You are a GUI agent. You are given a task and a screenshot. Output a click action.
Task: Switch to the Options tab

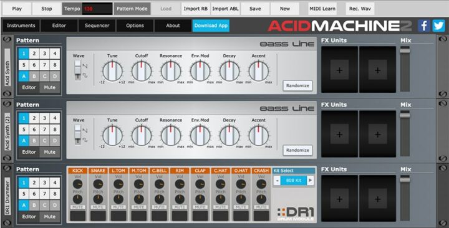[x=135, y=26]
